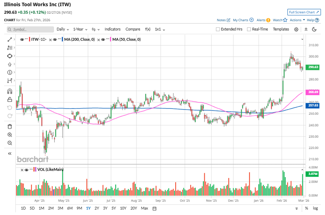Open the Daily frequency dropdown
325x215 pixels.
click(x=62, y=29)
